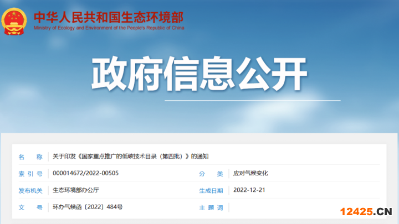This screenshot has width=399, height=224.
Task: Click the 主题词 label
Action: [211, 208]
